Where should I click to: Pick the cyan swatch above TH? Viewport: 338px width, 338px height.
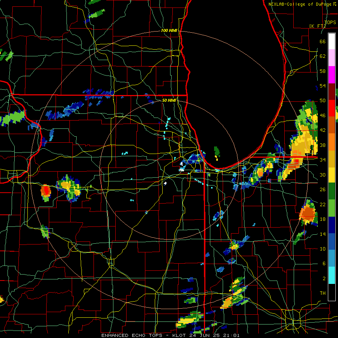332,275
